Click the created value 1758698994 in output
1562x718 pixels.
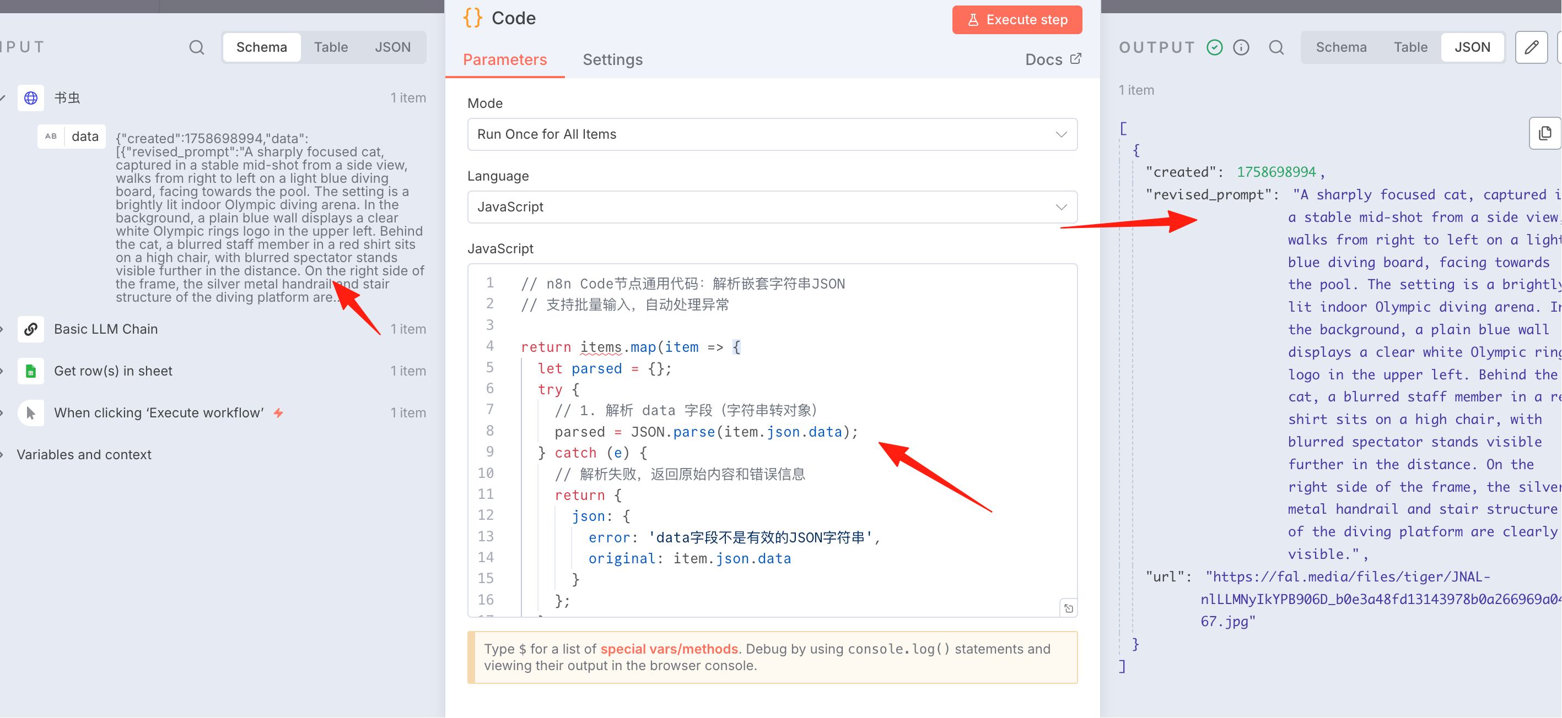pyautogui.click(x=1276, y=172)
